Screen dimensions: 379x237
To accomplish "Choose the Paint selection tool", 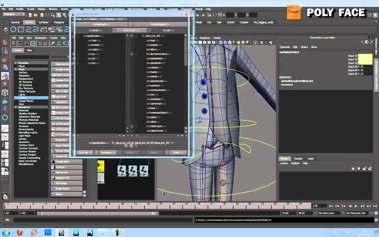I will [5, 59].
